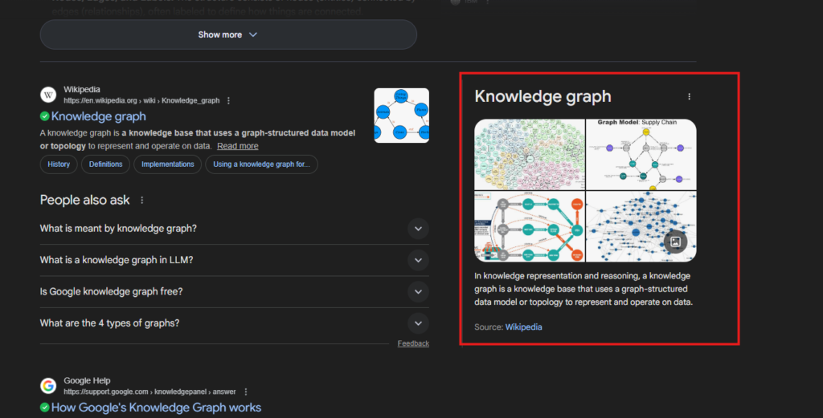
Task: Expand "What is a knowledge graph in LLM?"
Action: [x=417, y=260]
